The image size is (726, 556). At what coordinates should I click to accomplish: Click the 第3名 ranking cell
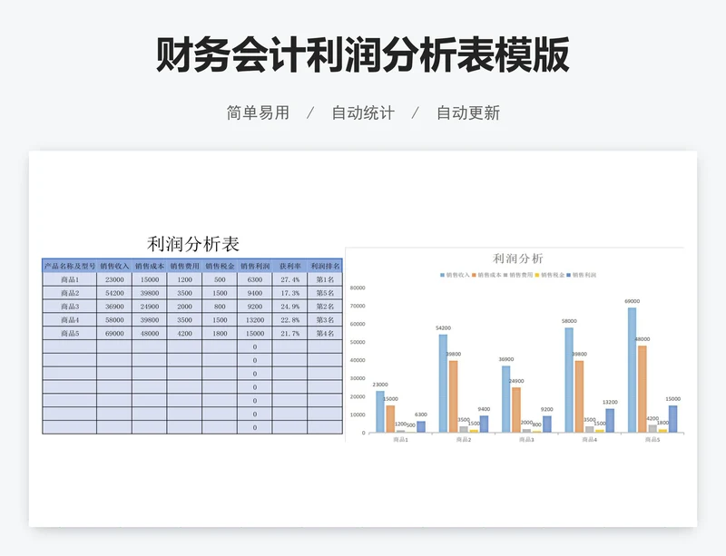[325, 320]
